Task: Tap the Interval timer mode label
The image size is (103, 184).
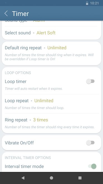Action: (24, 166)
